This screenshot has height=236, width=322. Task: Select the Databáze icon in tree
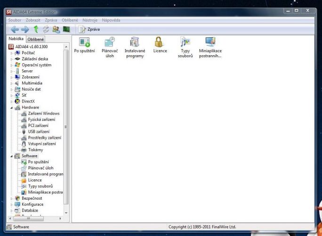[x=17, y=211]
